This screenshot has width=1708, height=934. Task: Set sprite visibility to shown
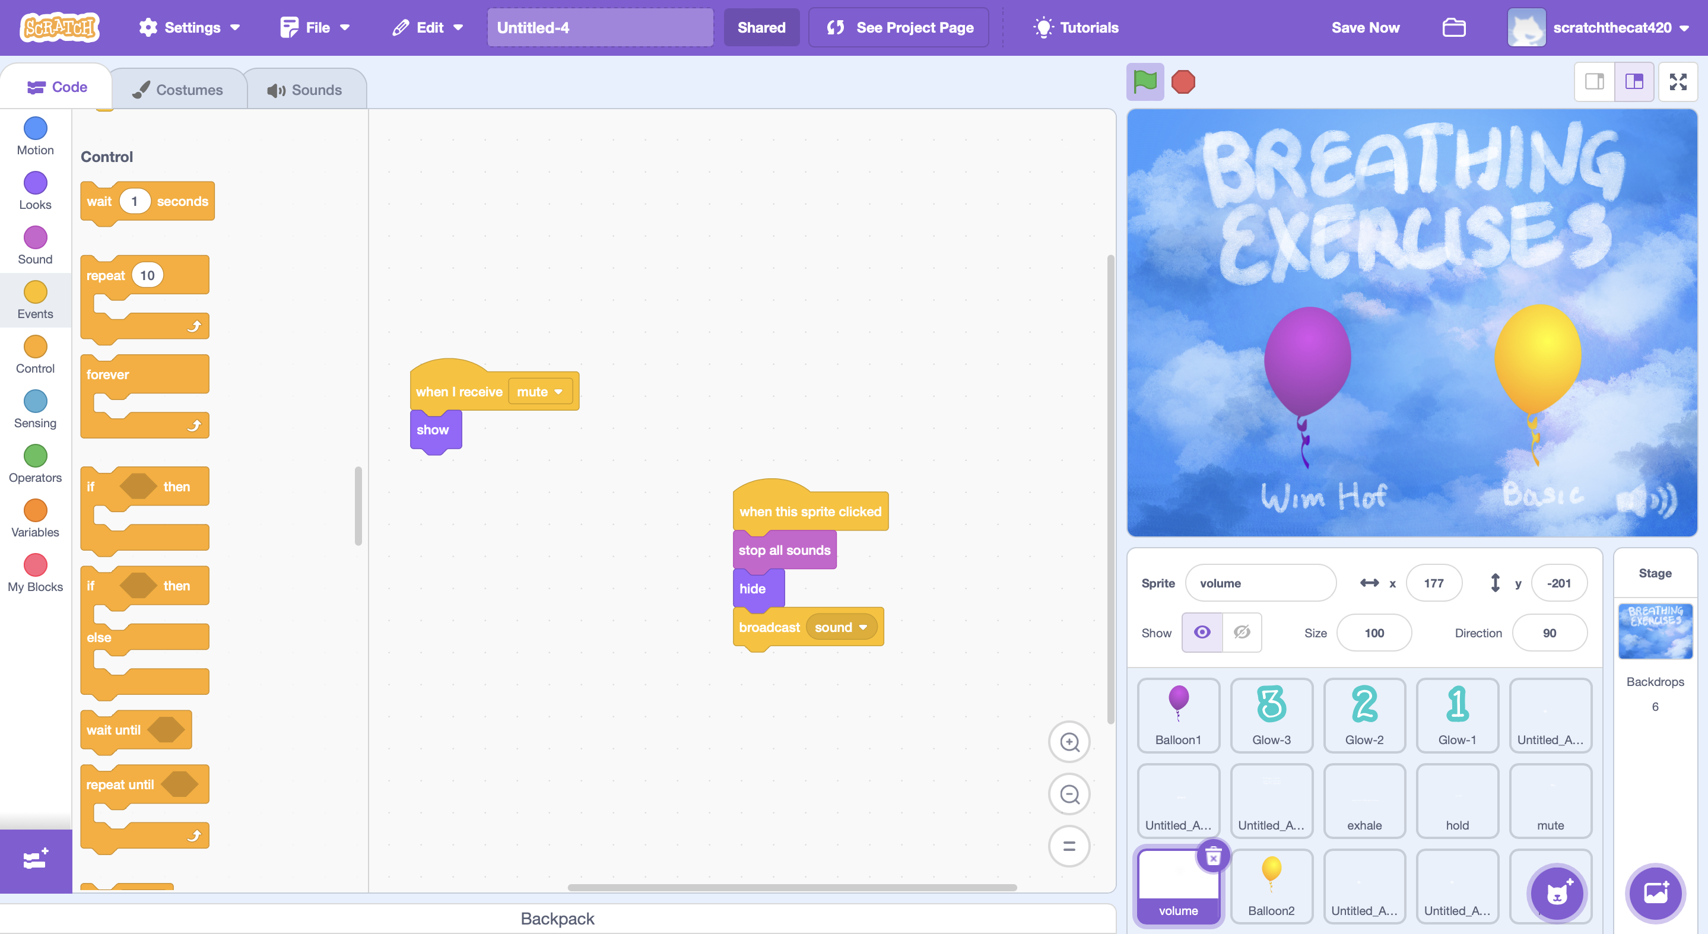coord(1202,633)
